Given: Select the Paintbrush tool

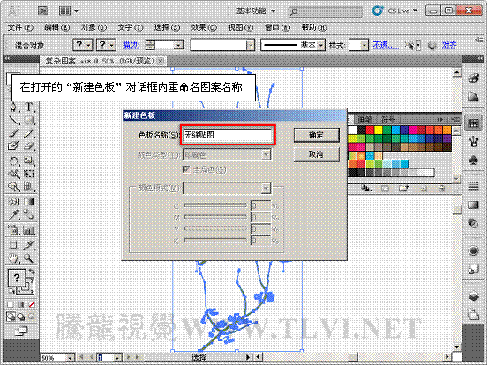Looking at the screenshot, I should tap(13, 133).
